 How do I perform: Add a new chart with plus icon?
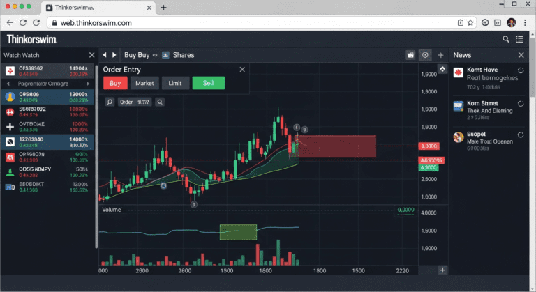440,55
